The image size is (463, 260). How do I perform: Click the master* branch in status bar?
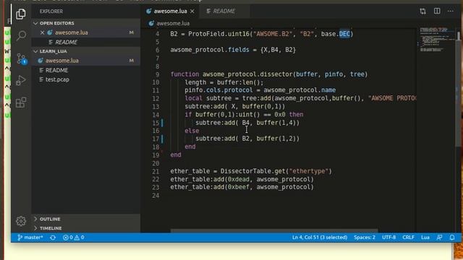(x=30, y=238)
